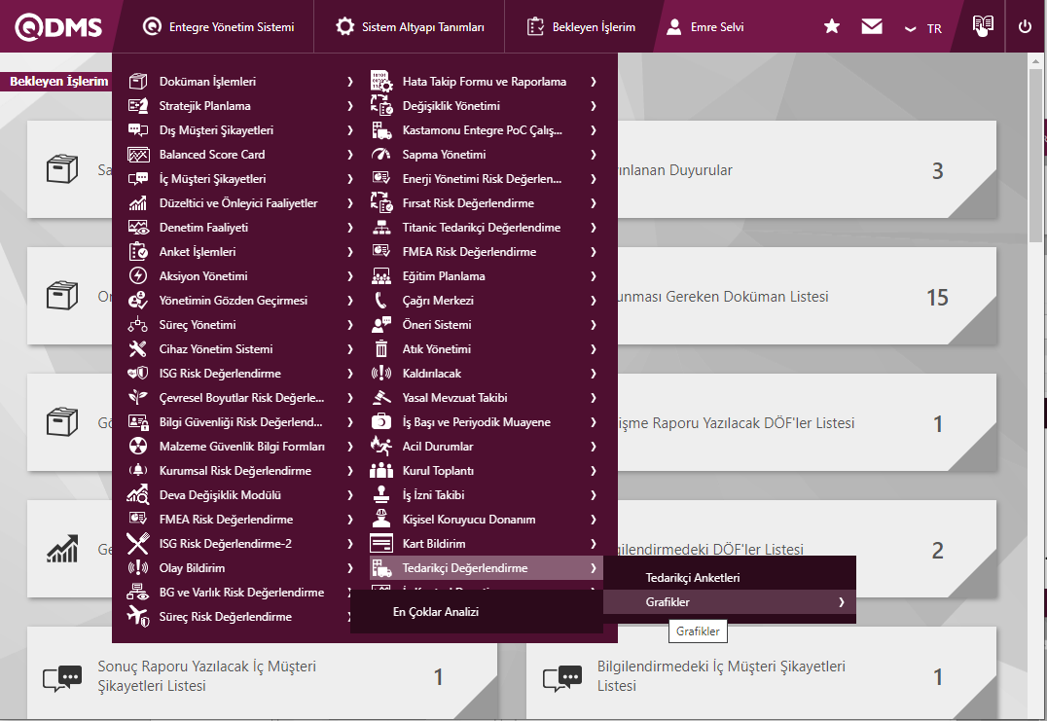Click the power logout icon
Screen dimensions: 1047x721
coord(1025,27)
